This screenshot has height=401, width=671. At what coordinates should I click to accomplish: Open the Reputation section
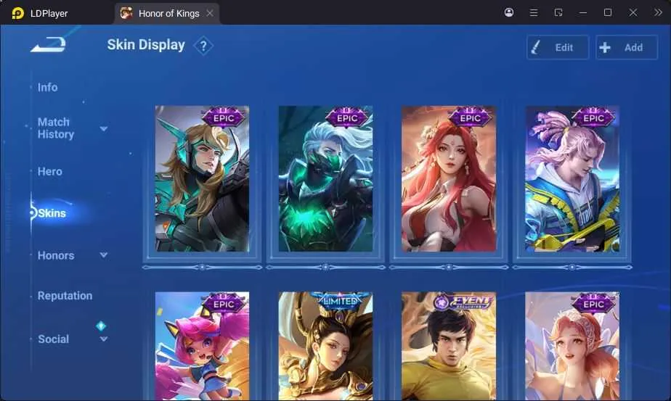(65, 295)
